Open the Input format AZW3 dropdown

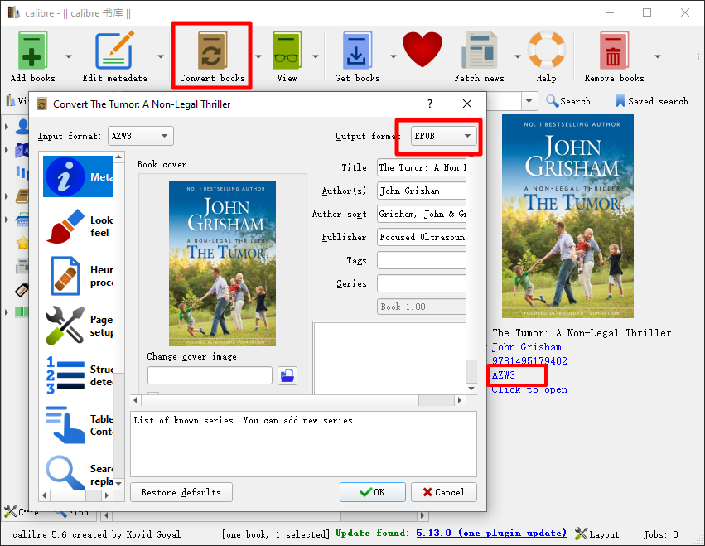[x=140, y=136]
